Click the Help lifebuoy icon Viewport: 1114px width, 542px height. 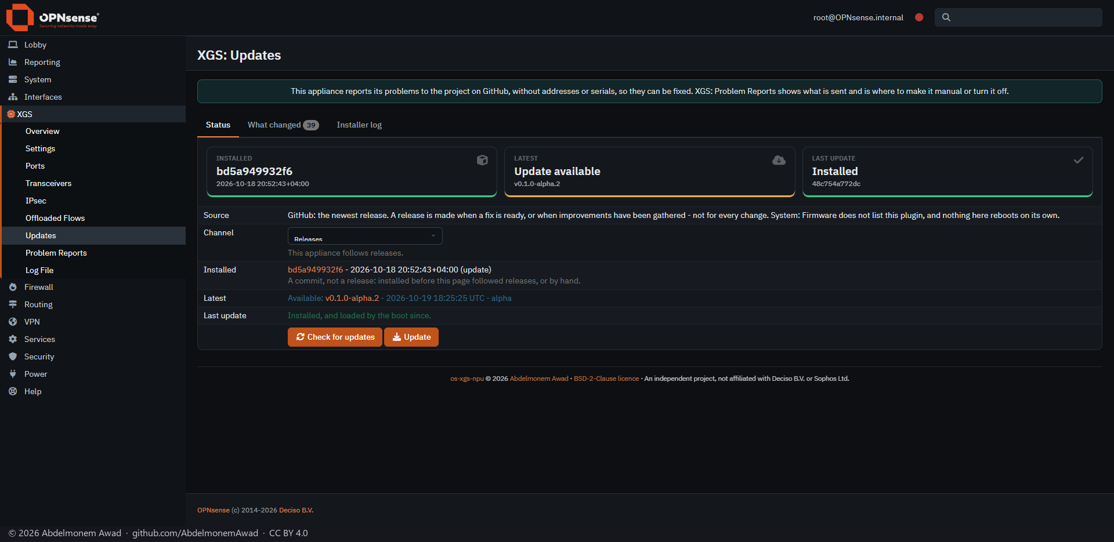13,391
